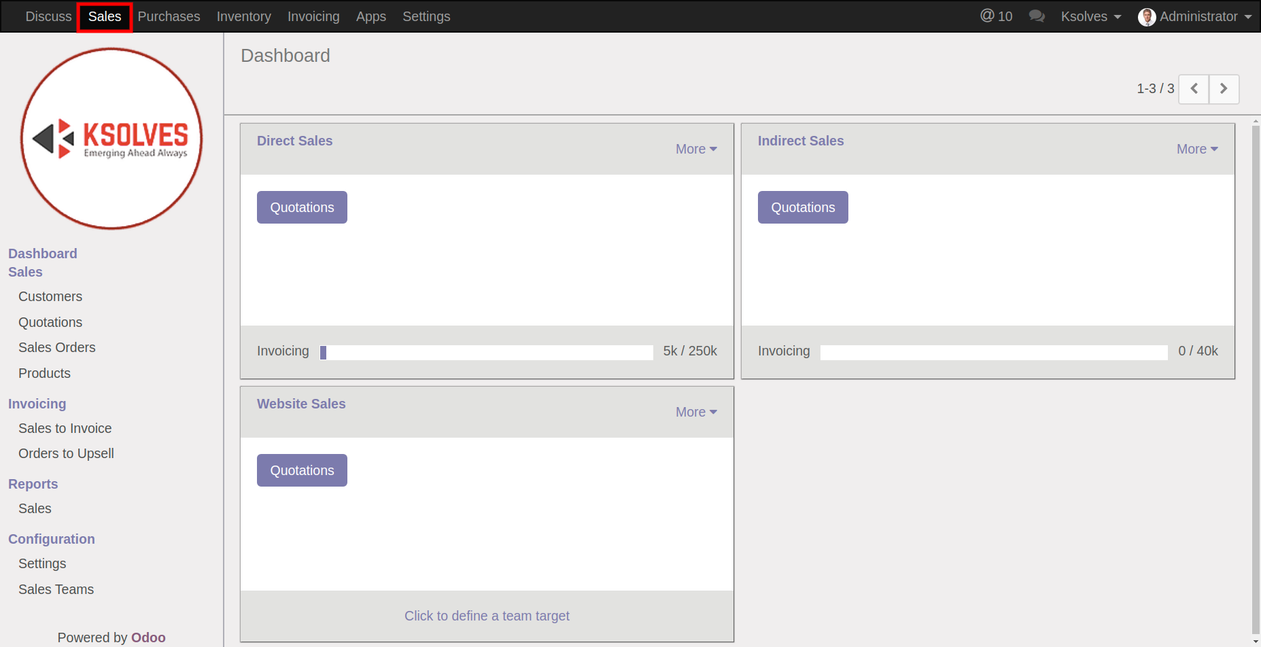Expand the Direct Sales More dropdown
The height and width of the screenshot is (647, 1261).
pyautogui.click(x=695, y=149)
